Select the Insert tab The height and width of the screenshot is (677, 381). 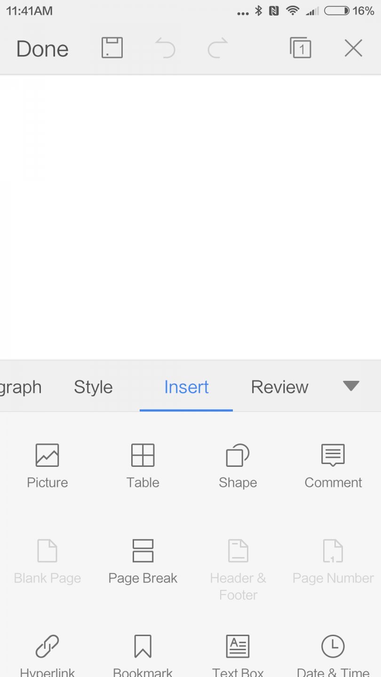pyautogui.click(x=186, y=387)
